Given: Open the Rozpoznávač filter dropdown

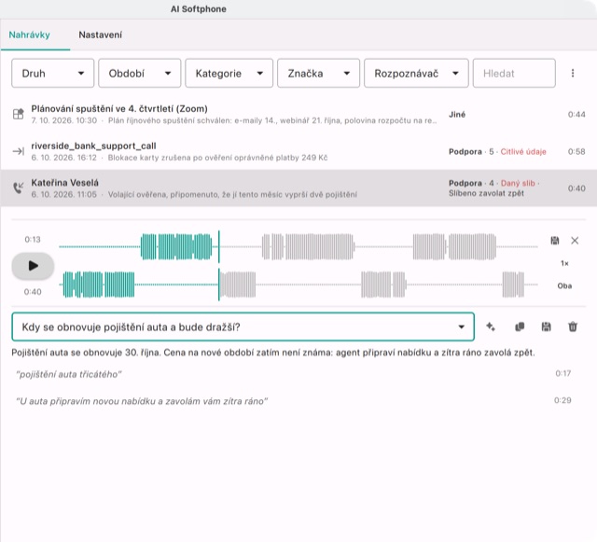Looking at the screenshot, I should (416, 73).
